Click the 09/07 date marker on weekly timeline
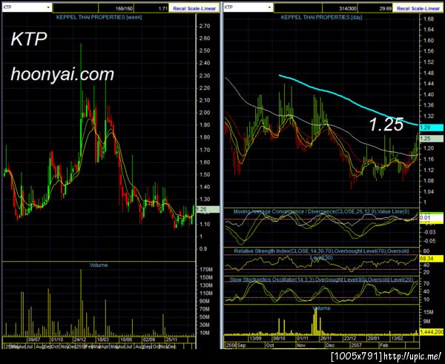445x364 pixels. tap(34, 340)
